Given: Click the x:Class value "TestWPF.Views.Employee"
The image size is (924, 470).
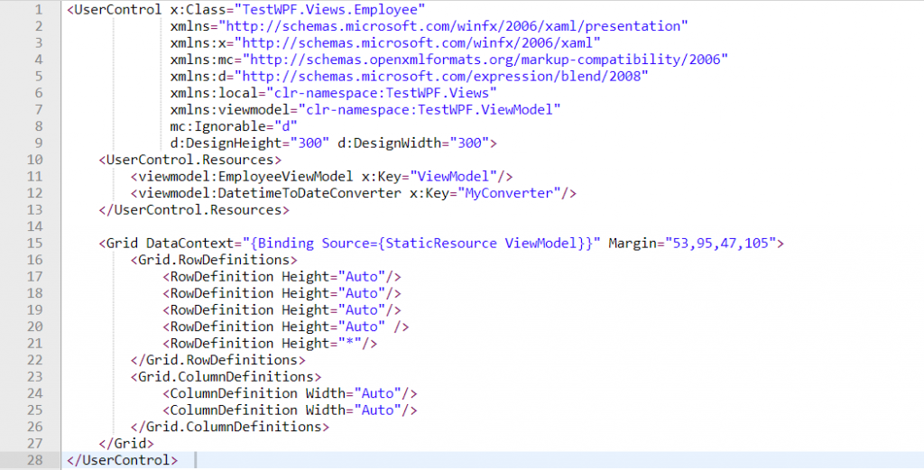Looking at the screenshot, I should [330, 9].
